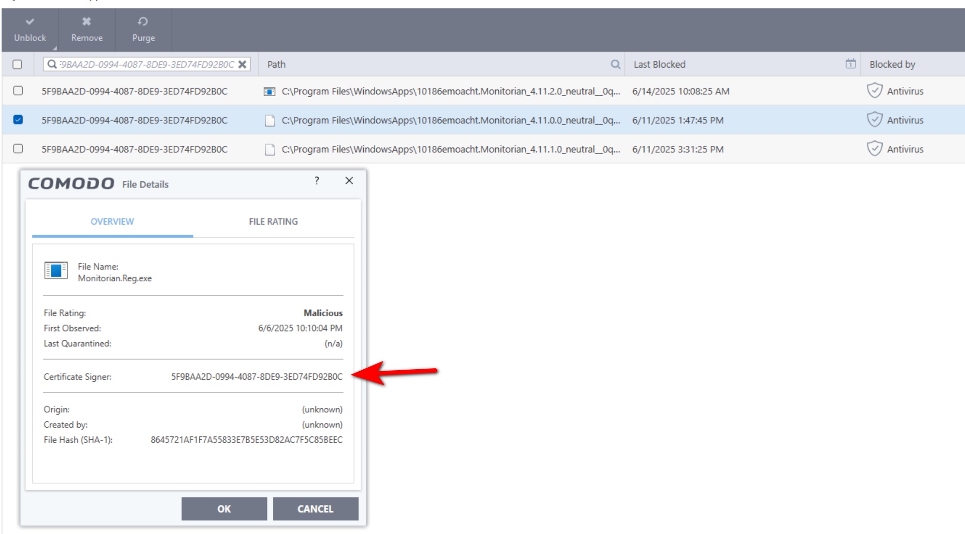Click the First Observed date value
This screenshot has width=965, height=534.
(x=300, y=328)
